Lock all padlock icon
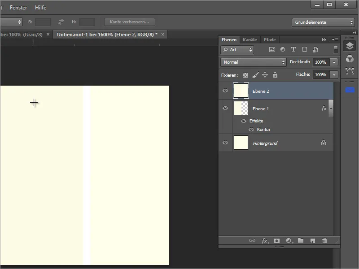 click(x=275, y=75)
